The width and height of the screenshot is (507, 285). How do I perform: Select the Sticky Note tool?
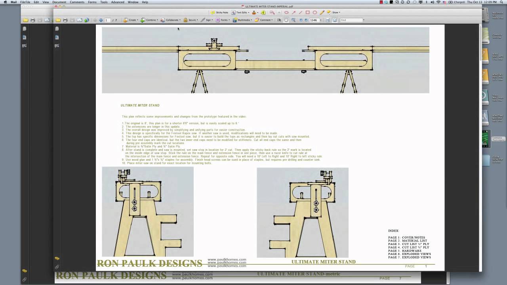pyautogui.click(x=219, y=12)
